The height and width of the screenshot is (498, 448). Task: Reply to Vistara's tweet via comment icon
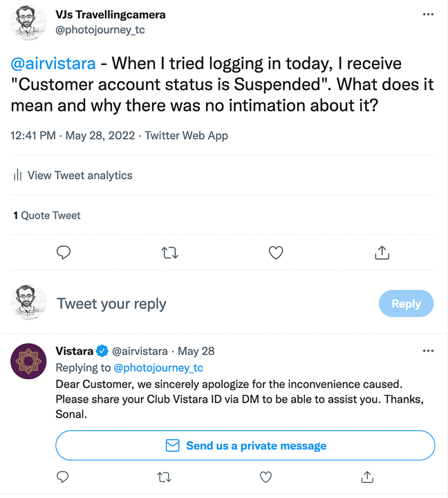(x=63, y=477)
